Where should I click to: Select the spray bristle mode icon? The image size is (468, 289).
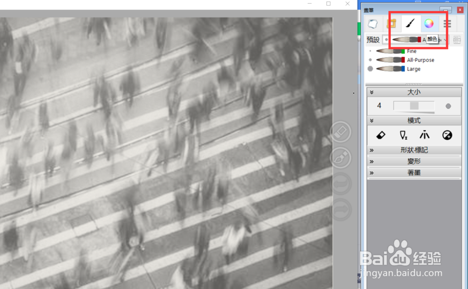tap(425, 135)
